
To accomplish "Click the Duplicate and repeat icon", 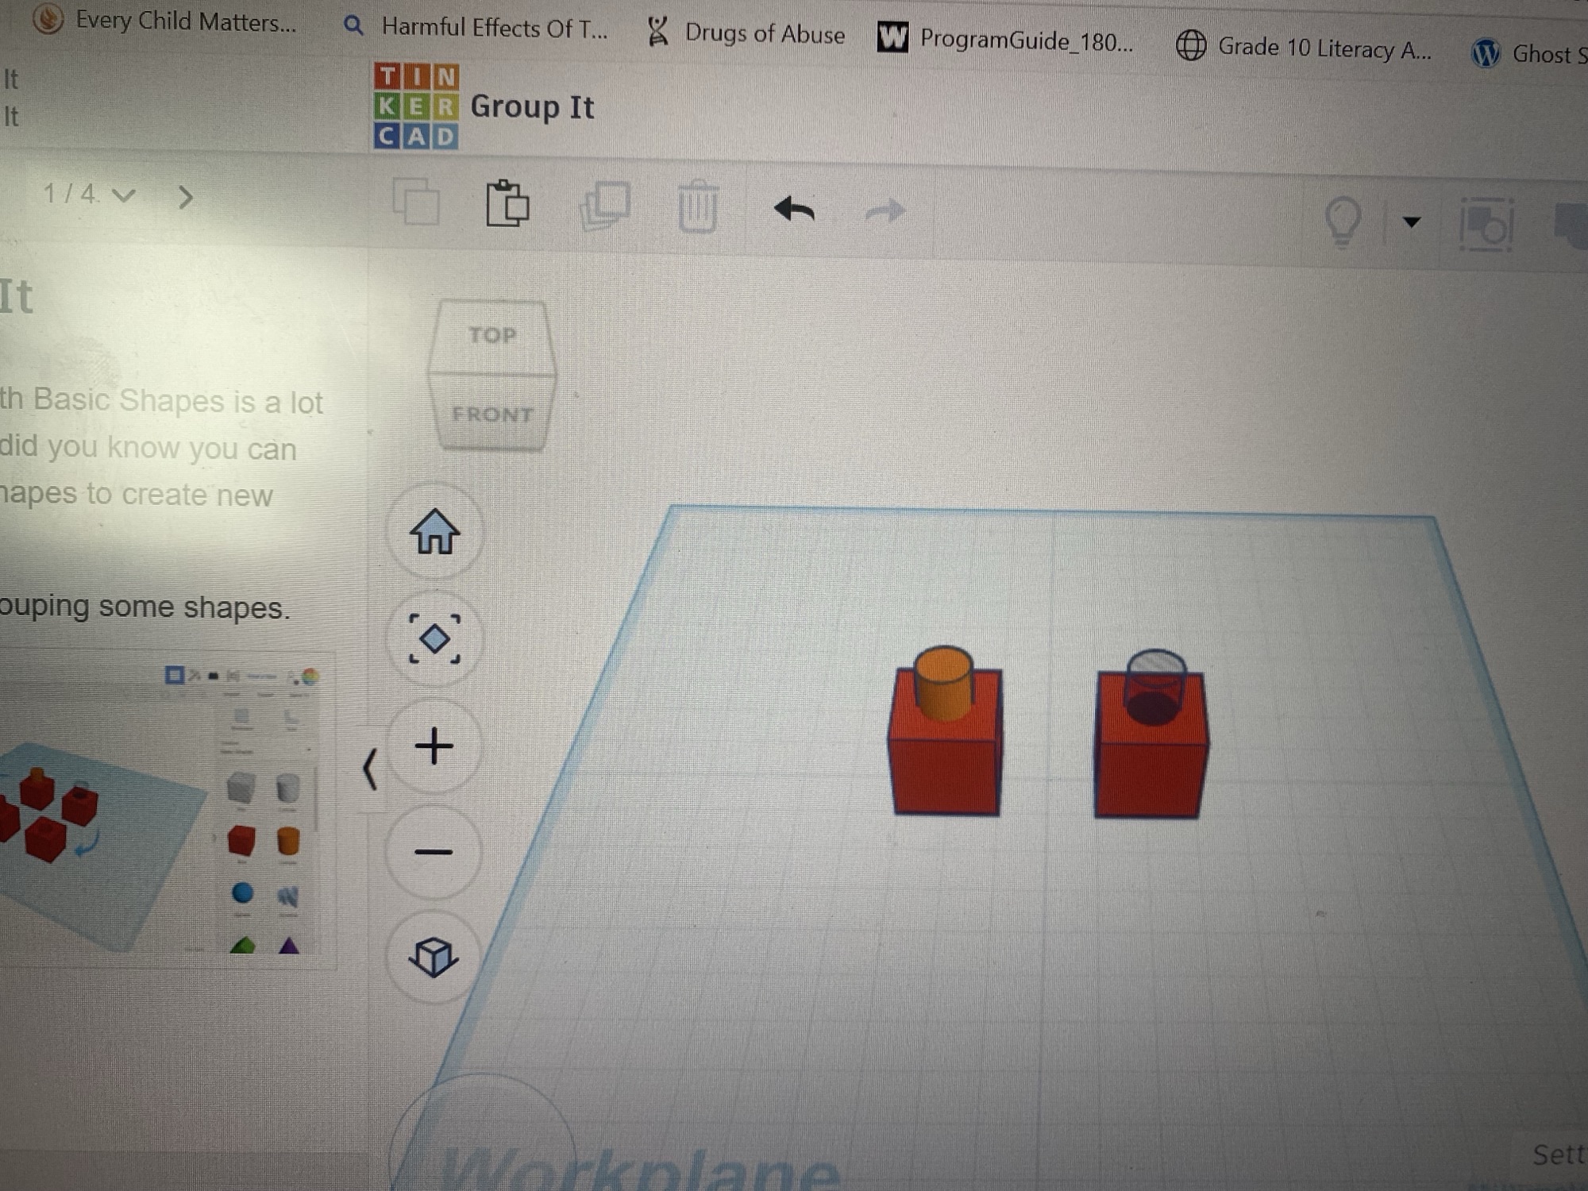I will point(605,206).
